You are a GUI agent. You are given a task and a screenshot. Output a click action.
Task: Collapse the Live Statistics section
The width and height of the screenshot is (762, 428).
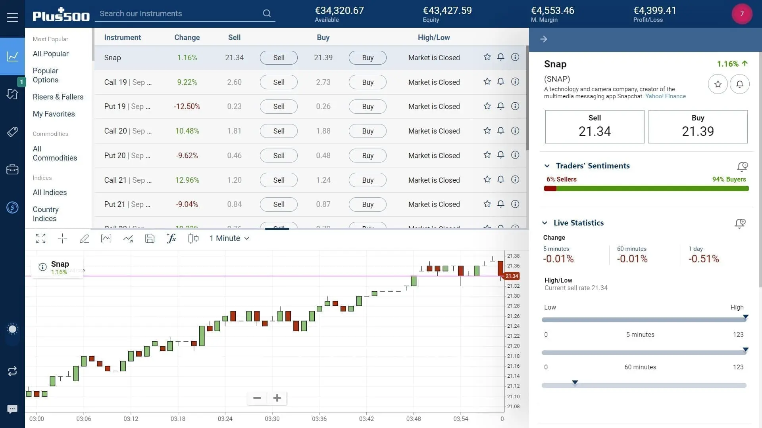[545, 223]
